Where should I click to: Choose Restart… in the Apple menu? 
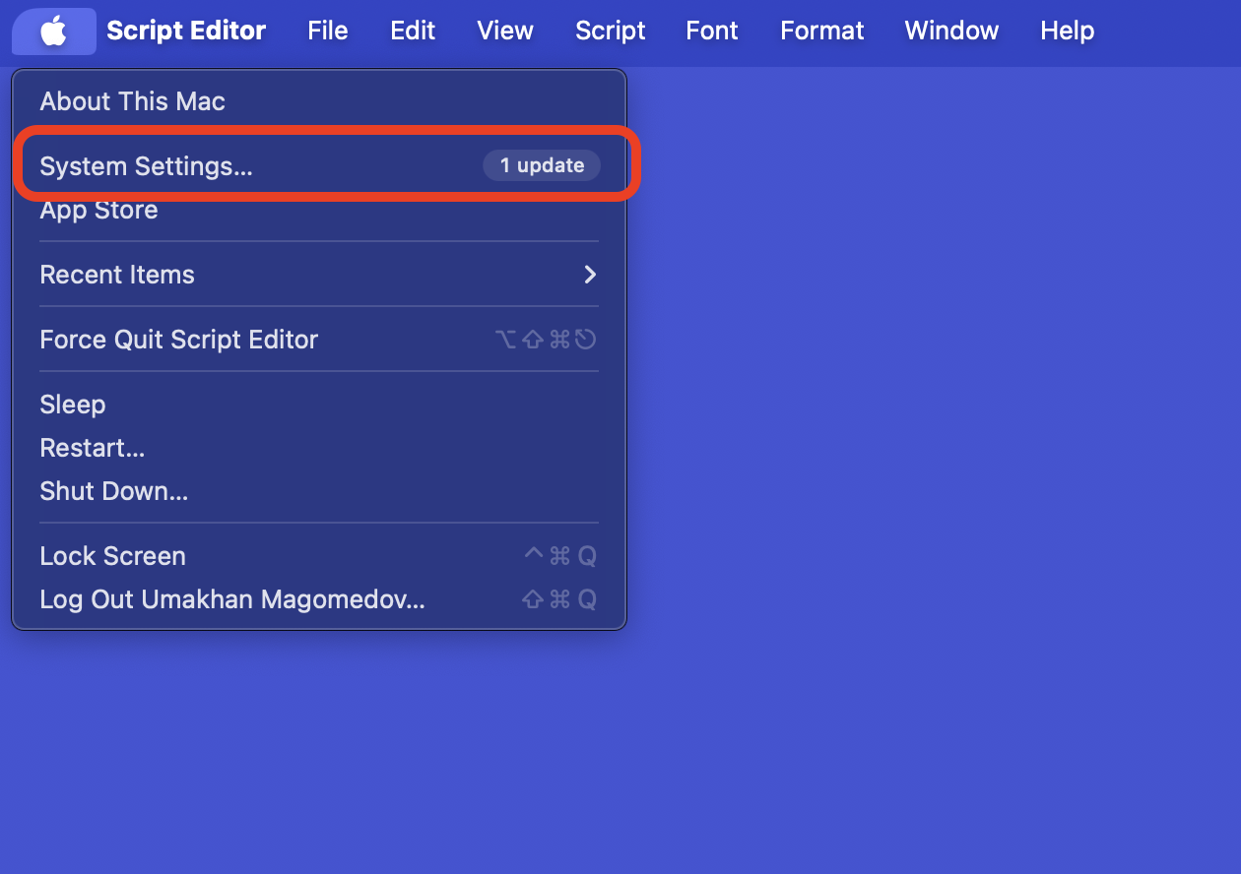[x=92, y=448]
